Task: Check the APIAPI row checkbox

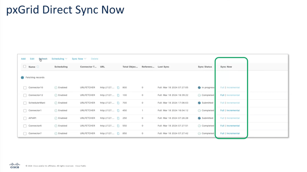Action: coord(25,118)
